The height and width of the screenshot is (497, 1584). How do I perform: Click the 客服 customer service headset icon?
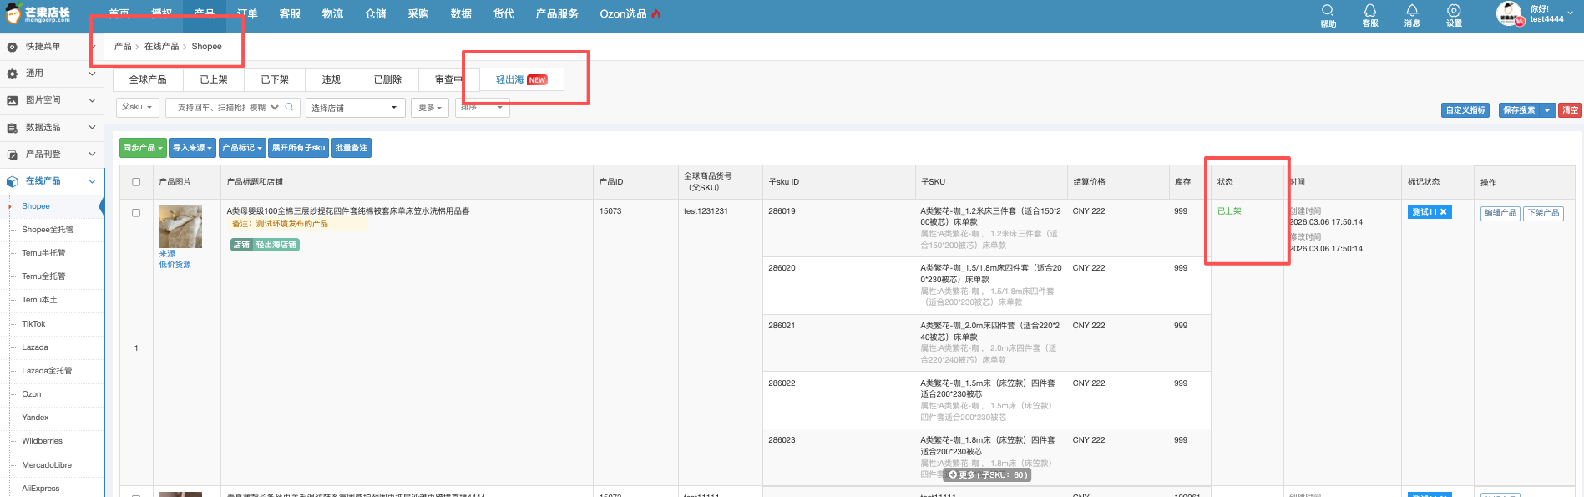[x=1370, y=11]
